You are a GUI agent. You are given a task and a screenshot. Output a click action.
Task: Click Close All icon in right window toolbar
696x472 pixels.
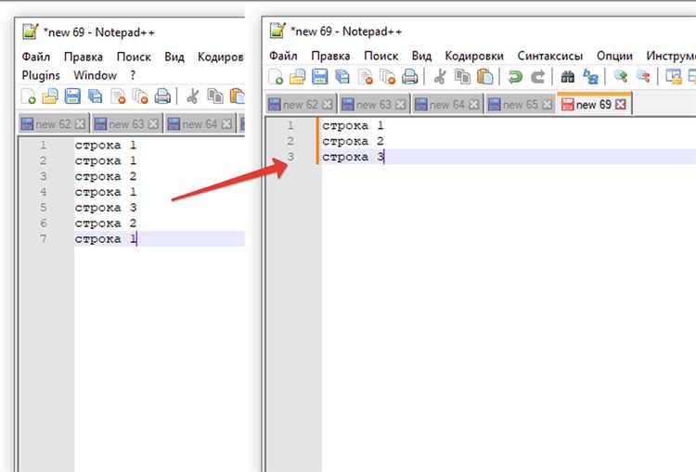(388, 77)
